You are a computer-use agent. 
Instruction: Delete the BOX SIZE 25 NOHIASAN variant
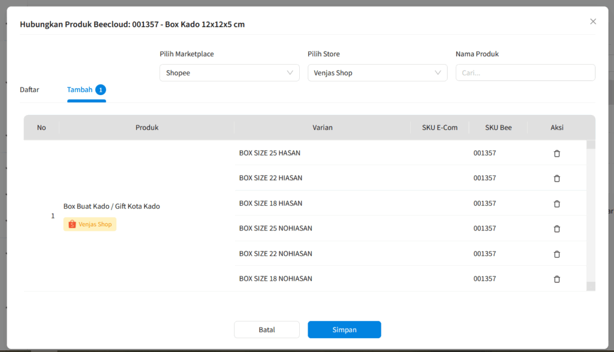[x=556, y=229]
